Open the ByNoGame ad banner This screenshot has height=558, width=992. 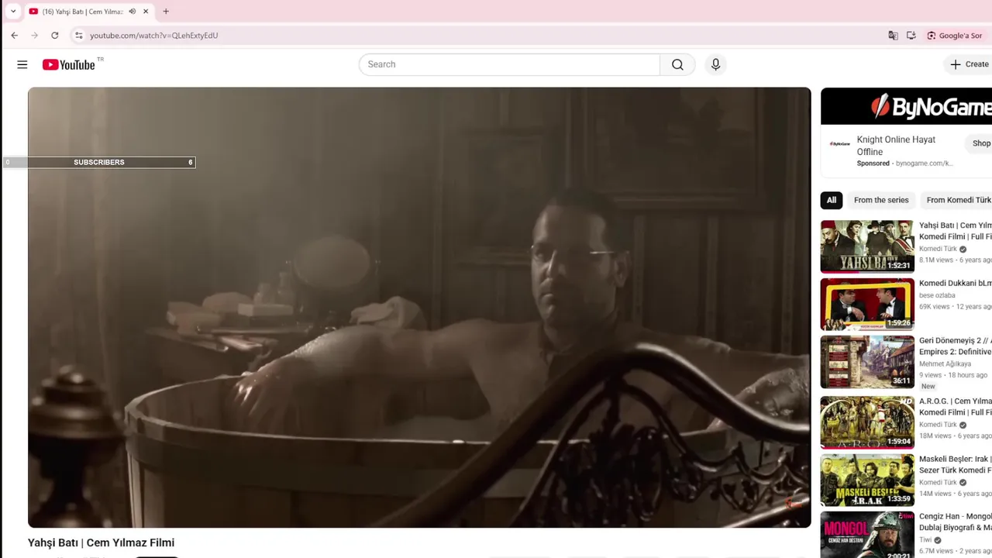906,106
